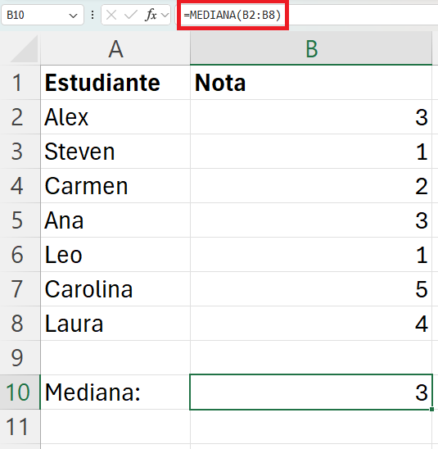Click the Name Box showing B10

(x=43, y=15)
